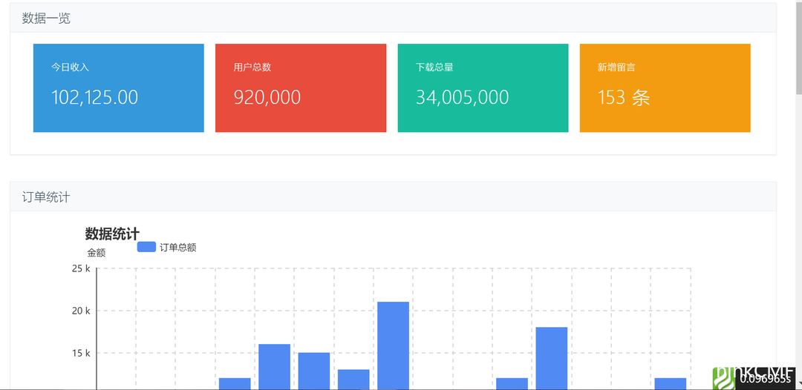Click the 用户总数 red card
This screenshot has width=802, height=390.
[301, 87]
